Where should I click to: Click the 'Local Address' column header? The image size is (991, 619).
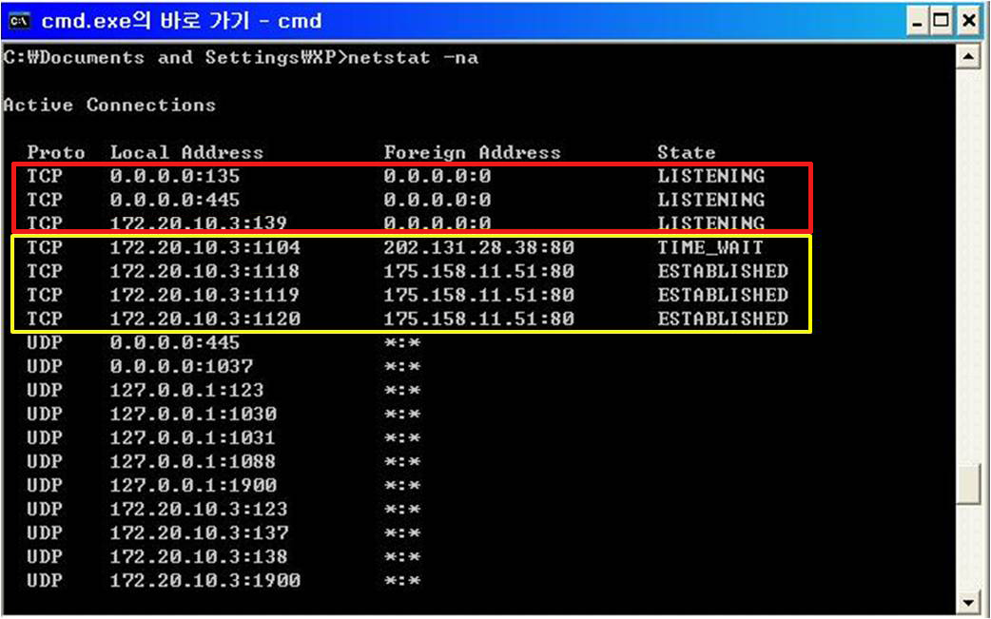pos(186,152)
